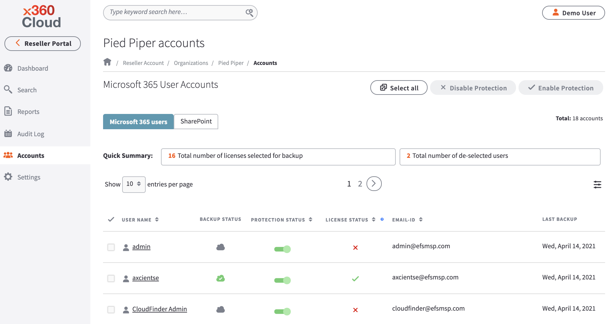Image resolution: width=614 pixels, height=324 pixels.
Task: Click the Enable Protection button
Action: tap(561, 88)
